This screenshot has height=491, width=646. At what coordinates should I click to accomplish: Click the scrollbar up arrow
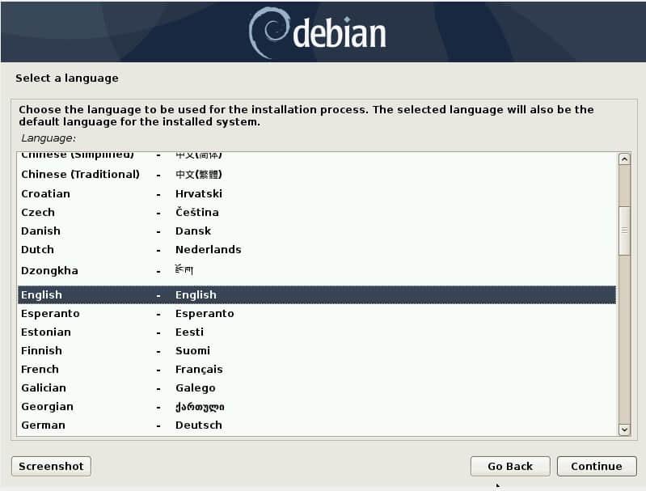click(623, 159)
